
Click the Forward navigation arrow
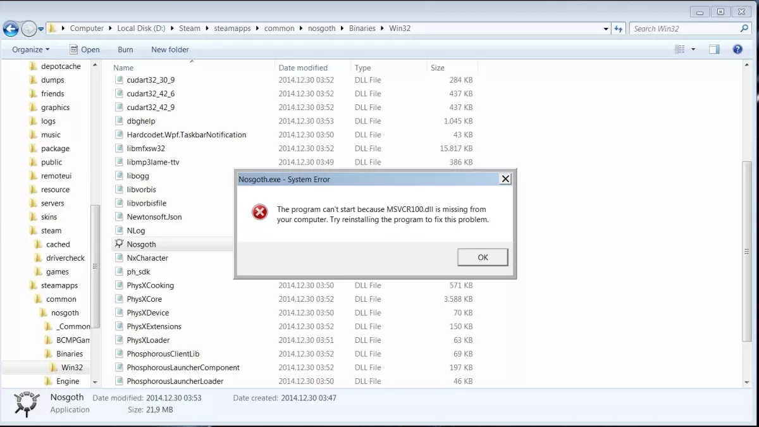click(28, 28)
